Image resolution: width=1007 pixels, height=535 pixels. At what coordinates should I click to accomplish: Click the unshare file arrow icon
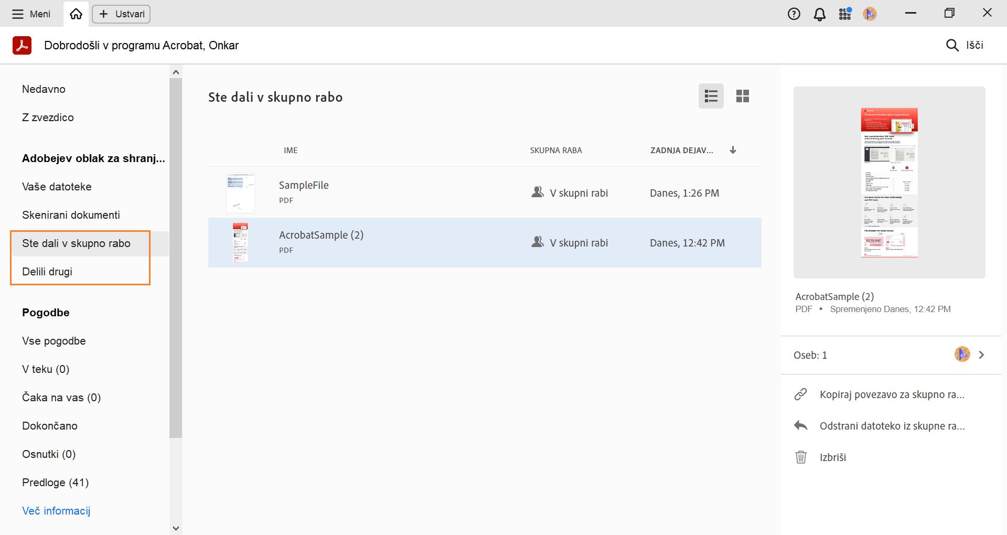pyautogui.click(x=800, y=426)
